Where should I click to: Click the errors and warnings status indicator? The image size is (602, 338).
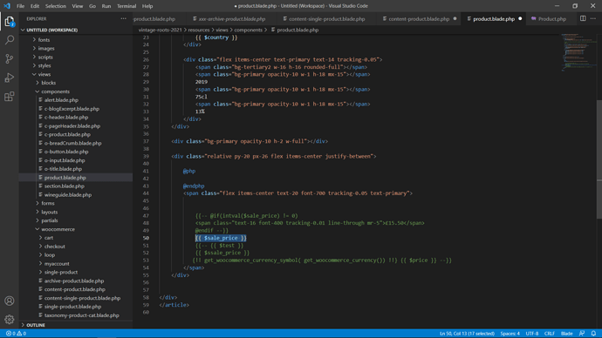click(16, 334)
